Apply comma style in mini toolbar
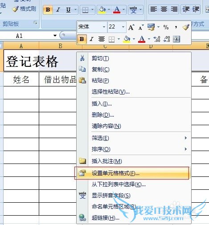 (176, 27)
